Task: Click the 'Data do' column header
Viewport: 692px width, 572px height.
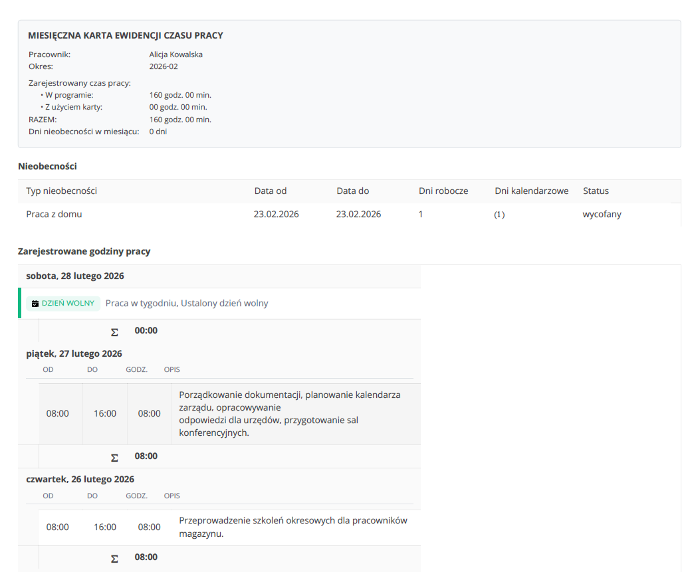Action: tap(352, 191)
